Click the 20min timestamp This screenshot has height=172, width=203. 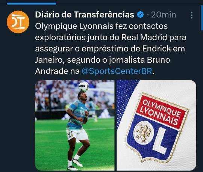coord(164,15)
